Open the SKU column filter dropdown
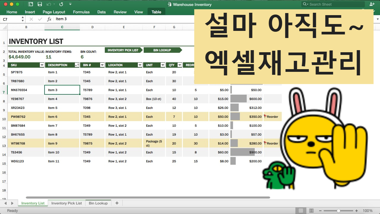Screen dimensions: 380x214 click(42, 65)
